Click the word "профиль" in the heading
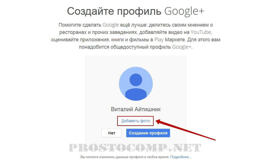Screen dimensions: 272x161 pyautogui.click(x=139, y=12)
